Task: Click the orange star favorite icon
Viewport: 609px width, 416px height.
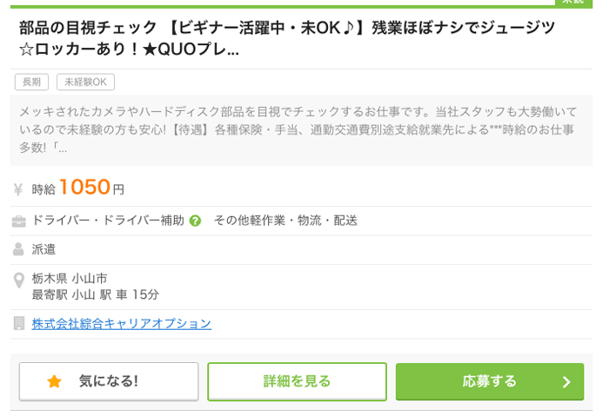Action: tap(54, 381)
